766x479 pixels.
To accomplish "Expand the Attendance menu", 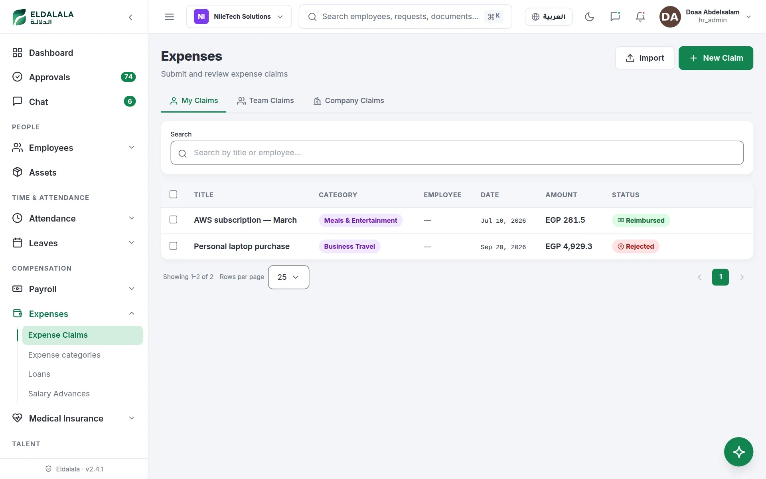I will pos(74,218).
